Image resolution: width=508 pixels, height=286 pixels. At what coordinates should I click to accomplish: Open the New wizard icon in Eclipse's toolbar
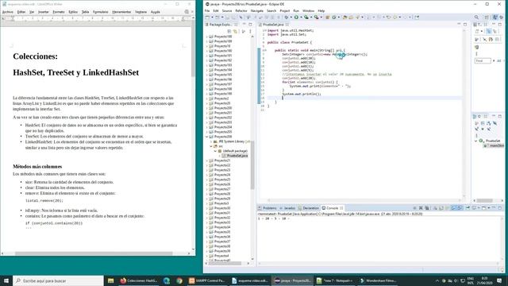[x=208, y=17]
